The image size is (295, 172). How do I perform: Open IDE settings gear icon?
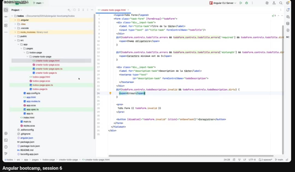pyautogui.click(x=287, y=3)
